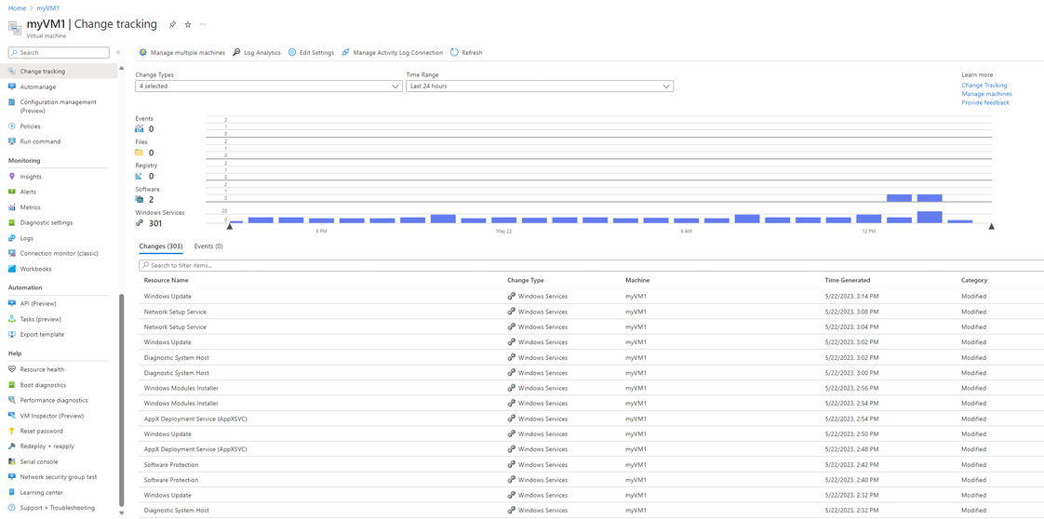Viewport: 1044px width, 519px height.
Task: Click the right timeline range marker triangle
Action: [991, 227]
